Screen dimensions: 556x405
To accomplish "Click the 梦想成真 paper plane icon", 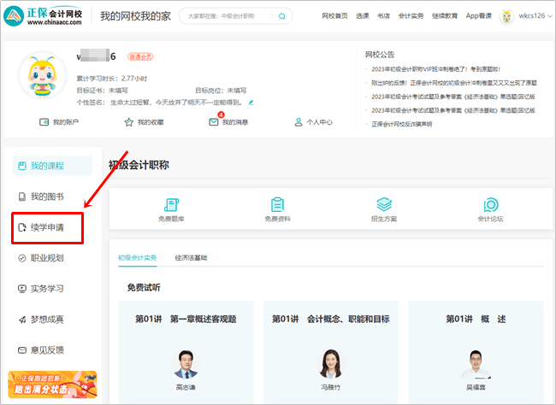I will point(22,320).
